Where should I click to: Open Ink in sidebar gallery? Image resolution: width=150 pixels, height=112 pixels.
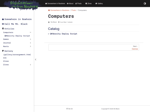click(x=5, y=58)
